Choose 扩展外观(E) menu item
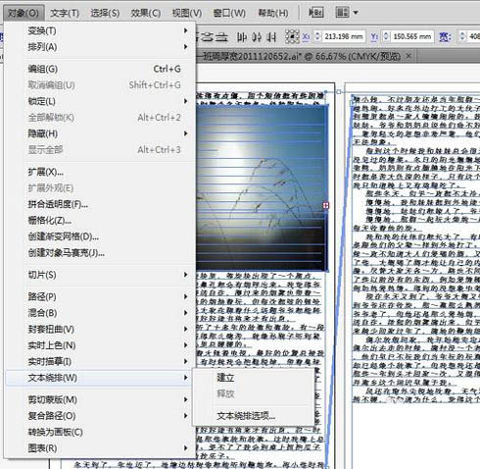480x469 pixels. tap(99, 188)
